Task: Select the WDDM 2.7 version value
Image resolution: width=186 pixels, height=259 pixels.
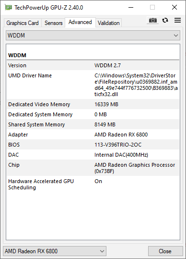Action: pos(107,65)
